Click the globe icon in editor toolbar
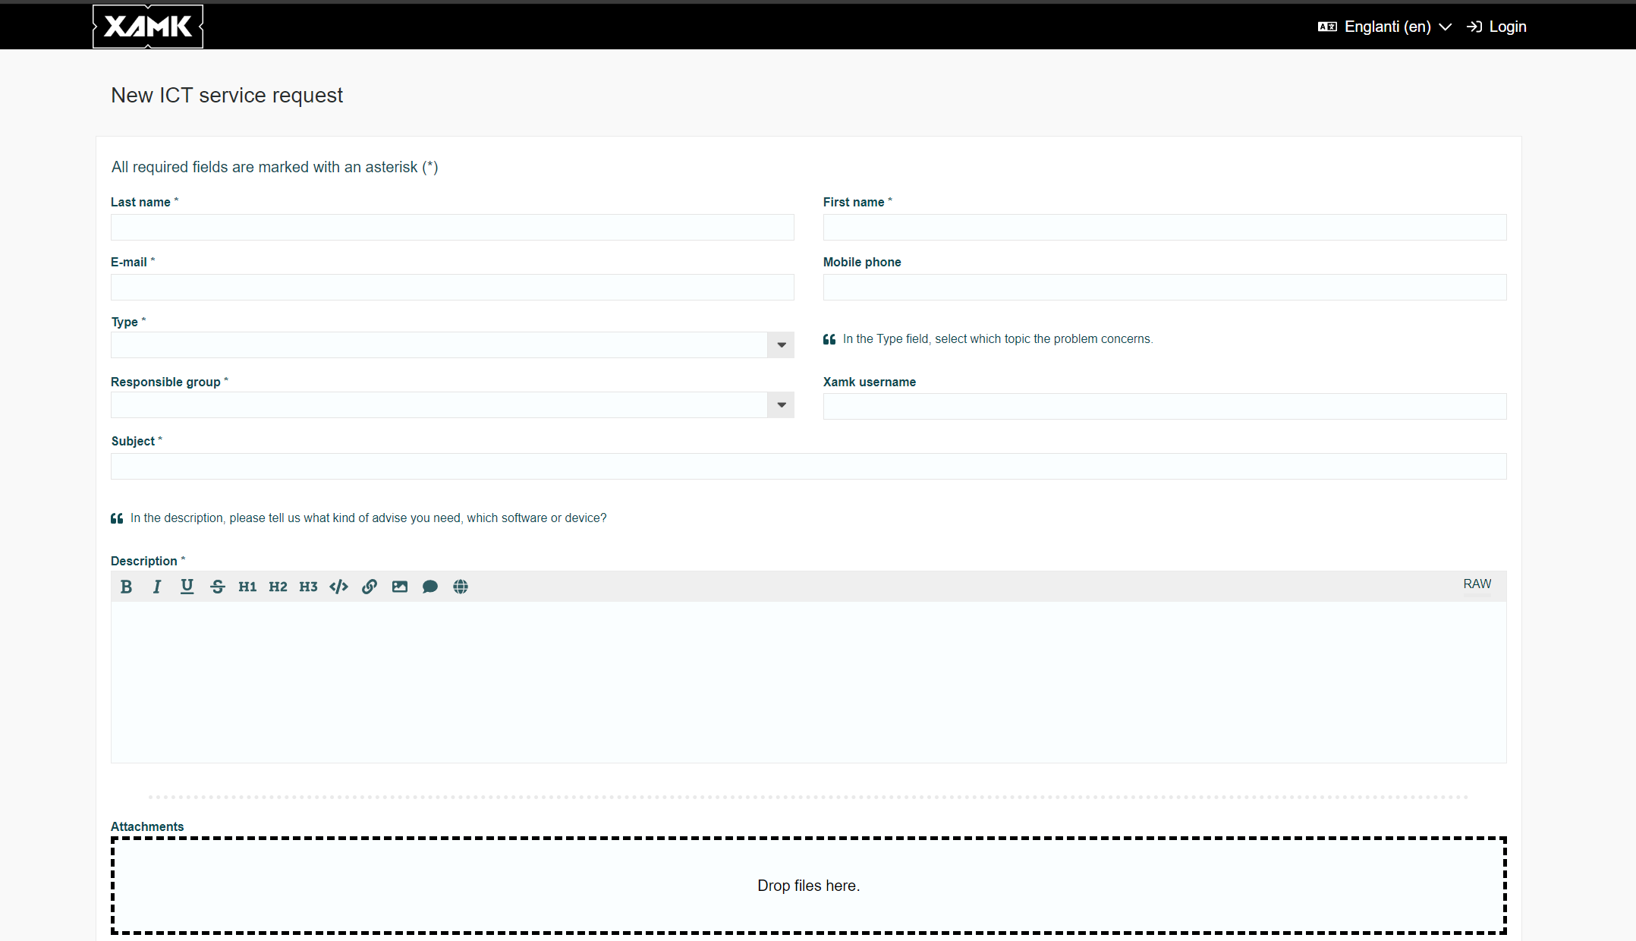Image resolution: width=1636 pixels, height=941 pixels. click(x=461, y=587)
